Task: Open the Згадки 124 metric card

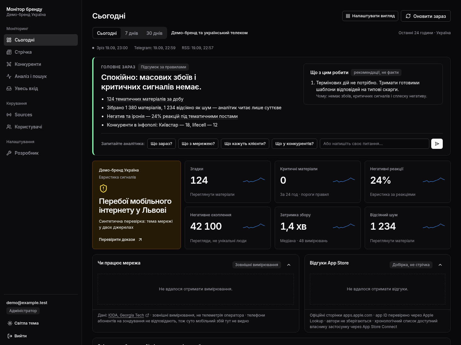Action: pos(228,182)
